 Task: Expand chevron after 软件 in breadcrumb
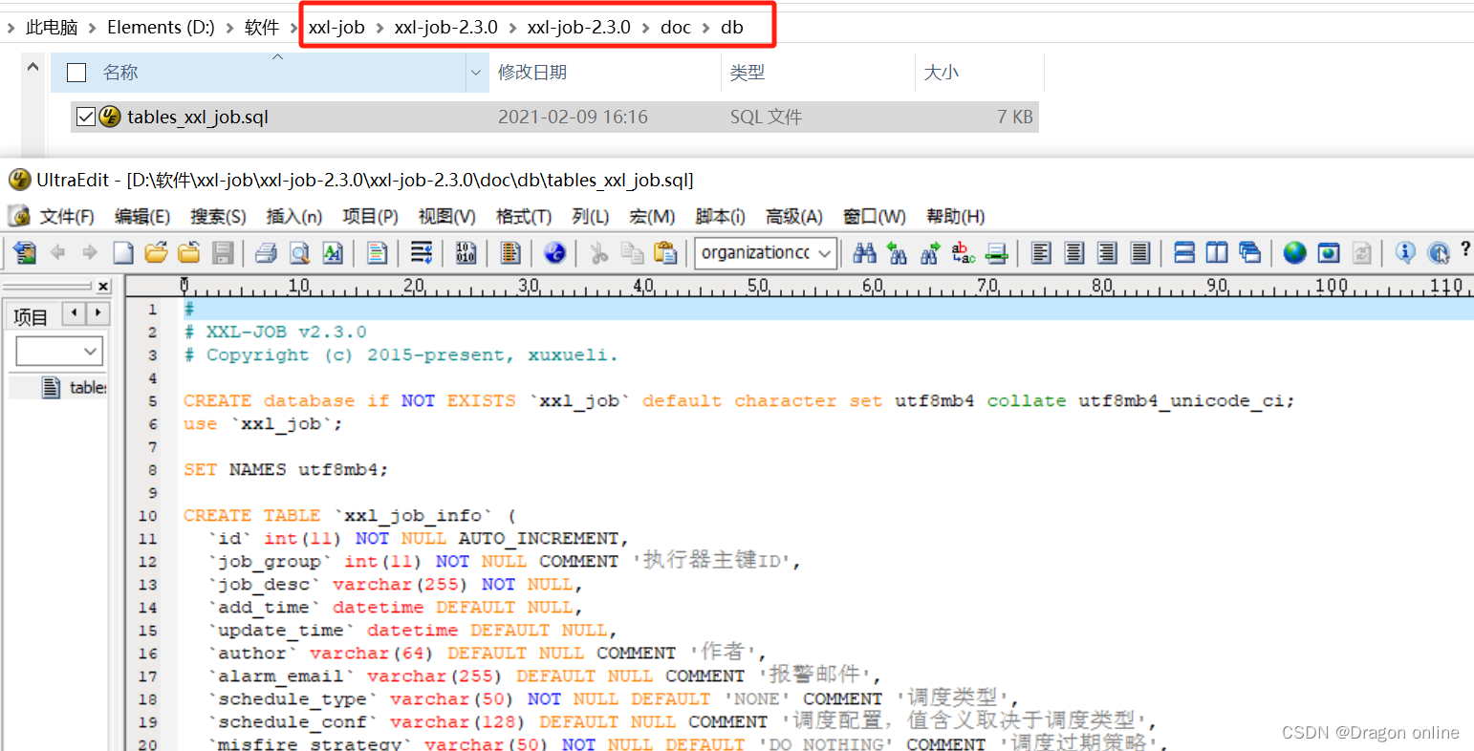point(293,28)
